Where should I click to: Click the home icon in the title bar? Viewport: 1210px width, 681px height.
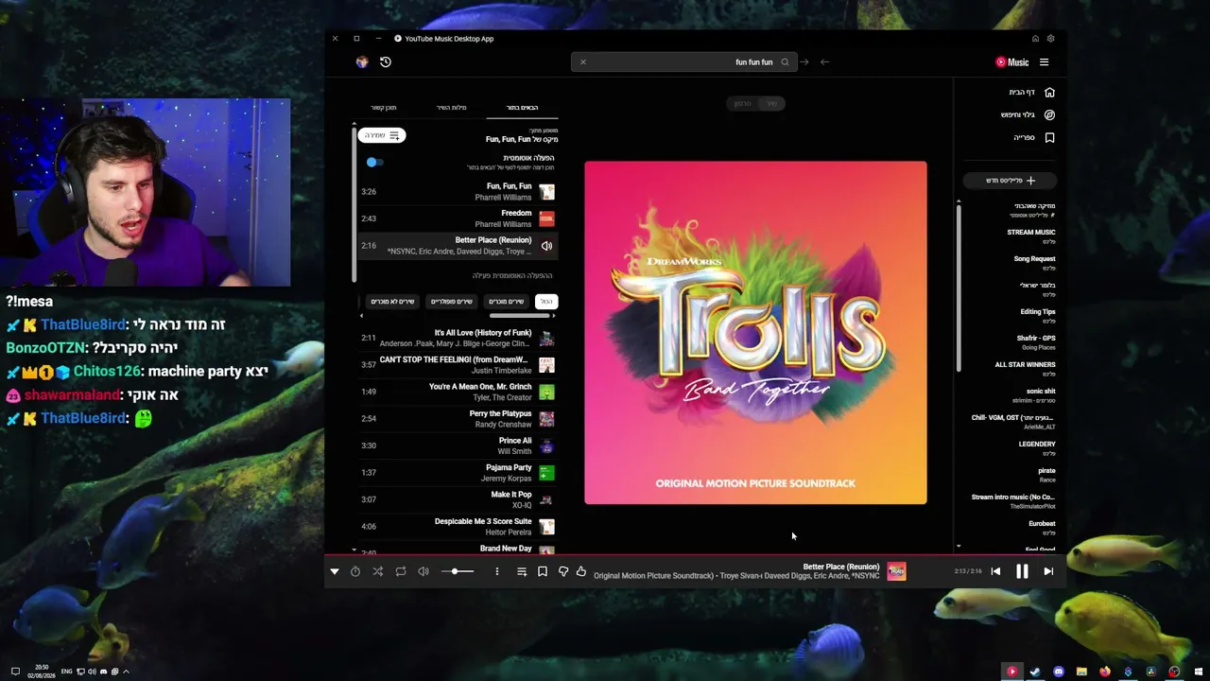(x=1035, y=39)
